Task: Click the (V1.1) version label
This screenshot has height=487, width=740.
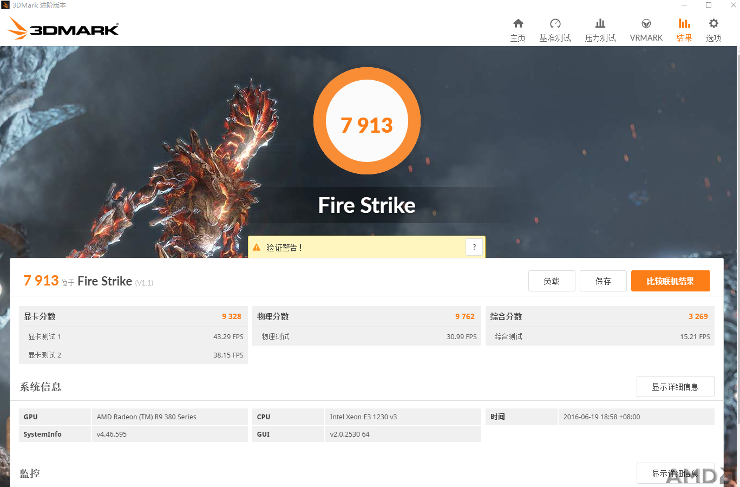Action: [x=144, y=283]
